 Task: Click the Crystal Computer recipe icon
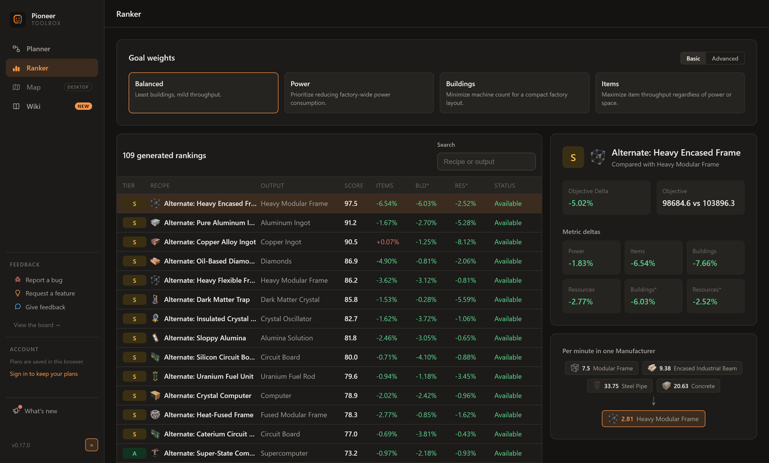click(x=155, y=395)
